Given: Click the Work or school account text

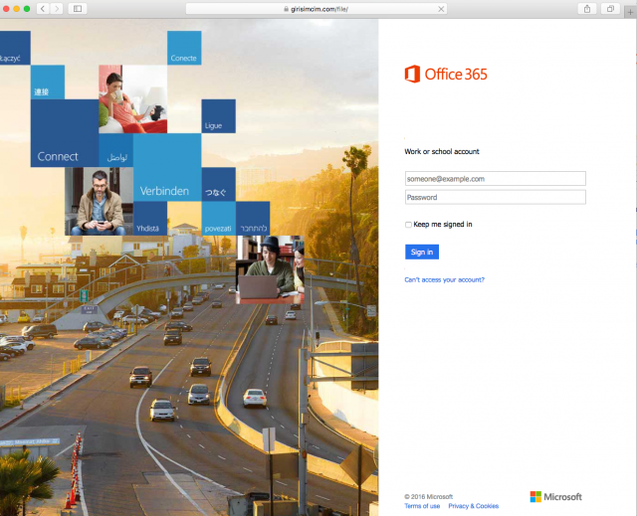Looking at the screenshot, I should pos(442,151).
